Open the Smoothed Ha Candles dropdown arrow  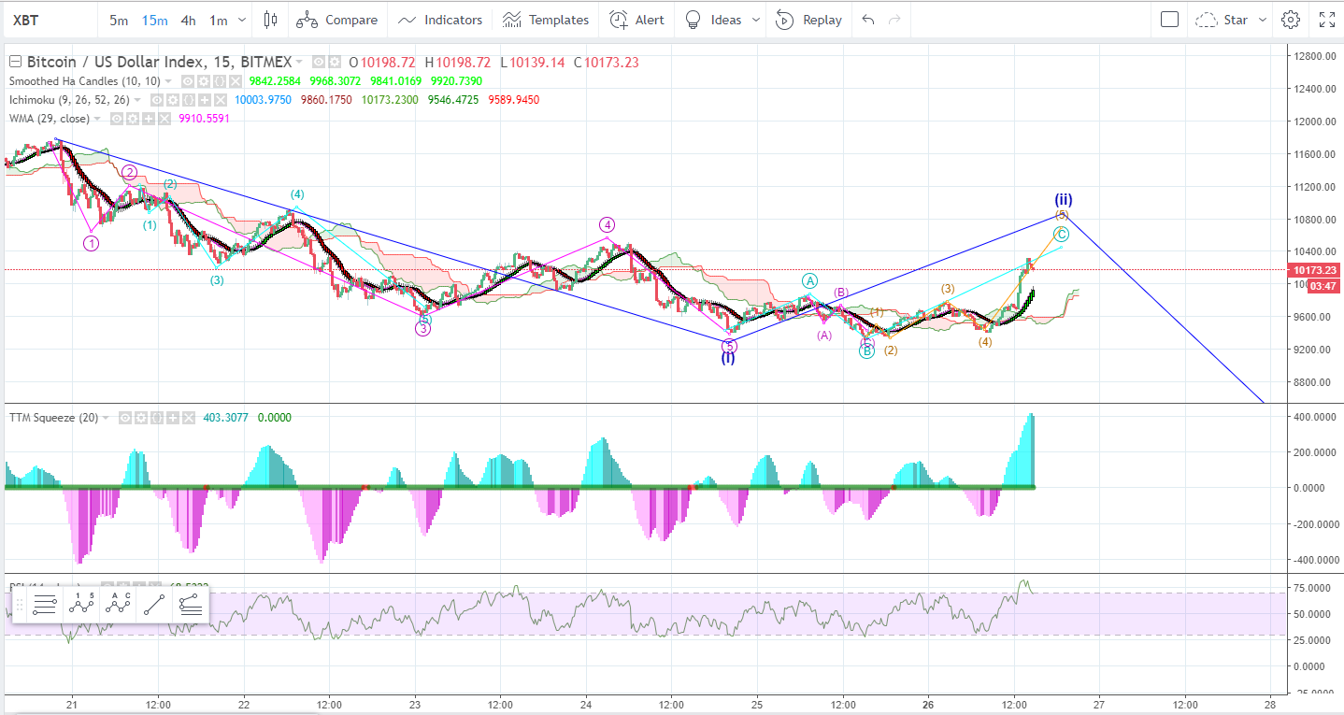tap(168, 81)
